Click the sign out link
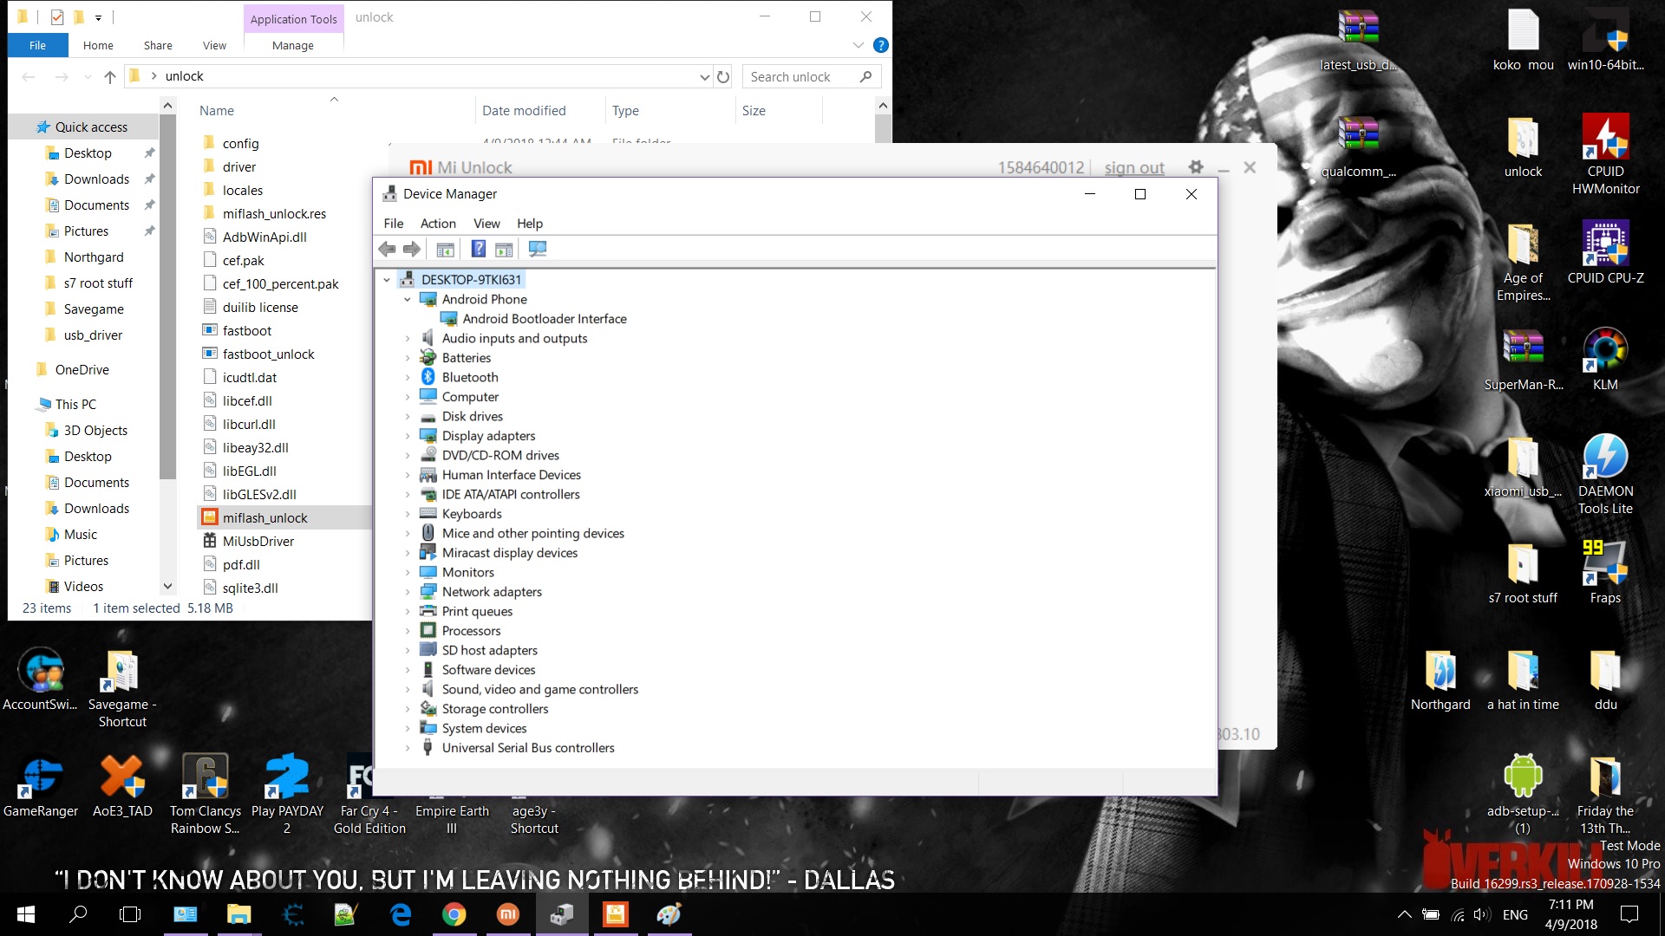 1133,167
